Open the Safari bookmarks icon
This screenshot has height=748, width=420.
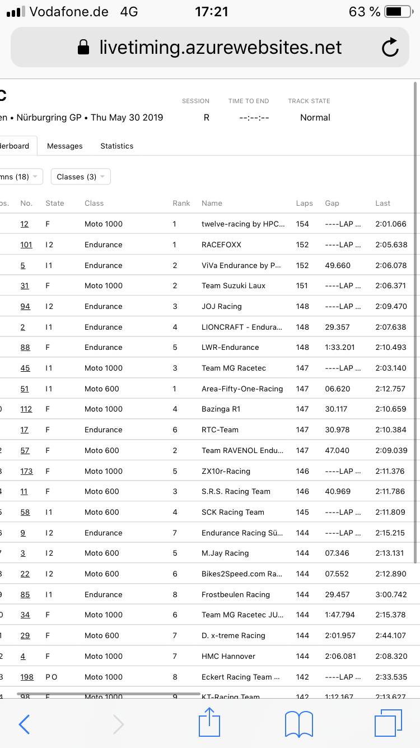click(x=298, y=723)
